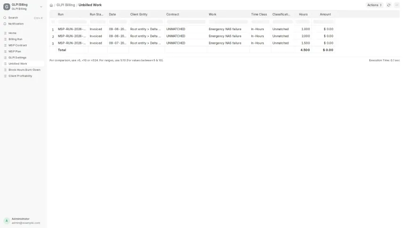405x228 pixels.
Task: Click the GLPI Billing workspace logo
Action: click(7, 7)
